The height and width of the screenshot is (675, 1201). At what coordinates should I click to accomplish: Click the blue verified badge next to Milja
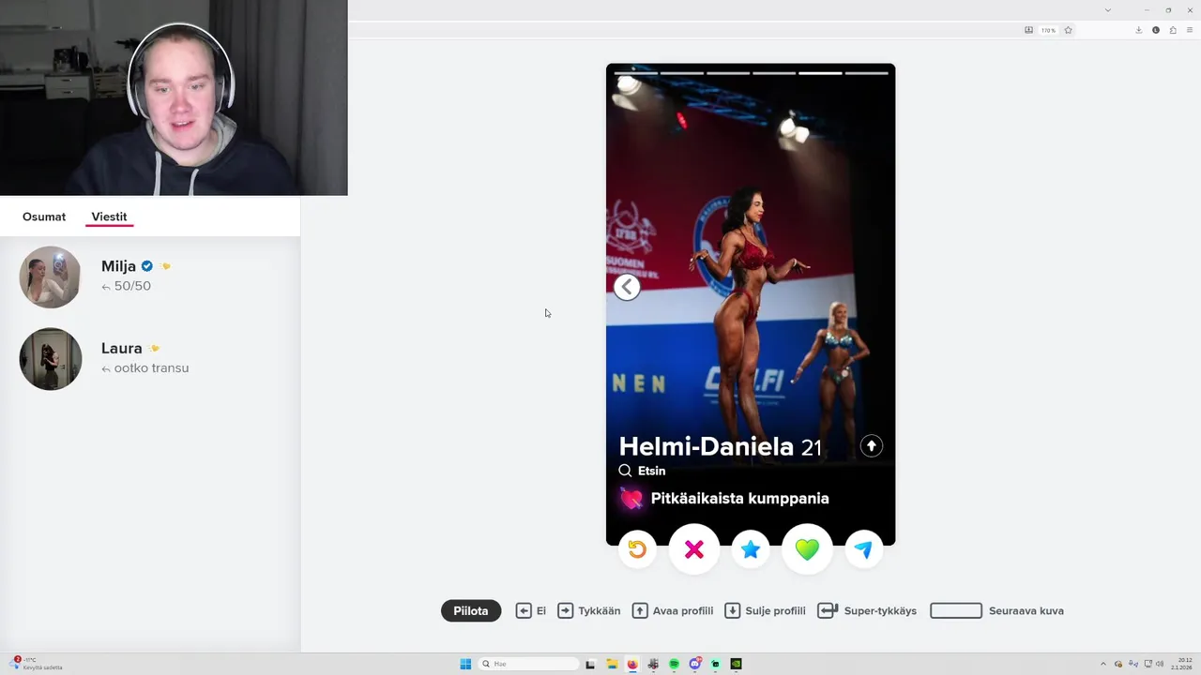[147, 266]
